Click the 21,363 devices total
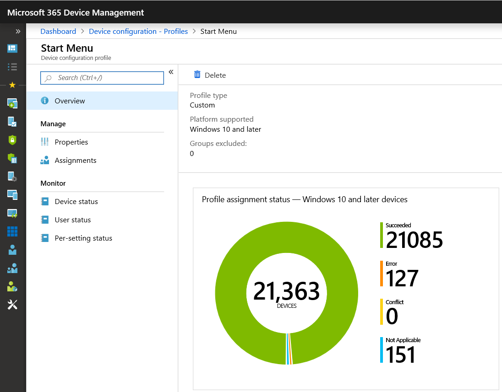The height and width of the screenshot is (392, 502). tap(287, 291)
